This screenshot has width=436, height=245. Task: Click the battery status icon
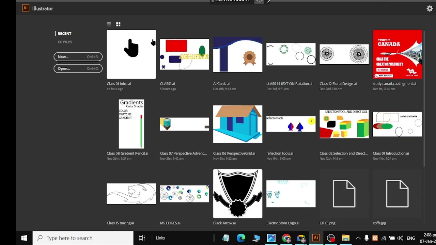[x=392, y=238]
